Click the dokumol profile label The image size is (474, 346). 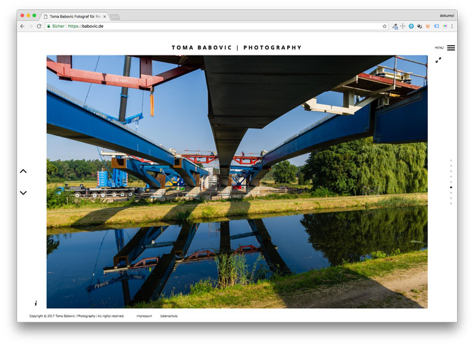click(447, 16)
